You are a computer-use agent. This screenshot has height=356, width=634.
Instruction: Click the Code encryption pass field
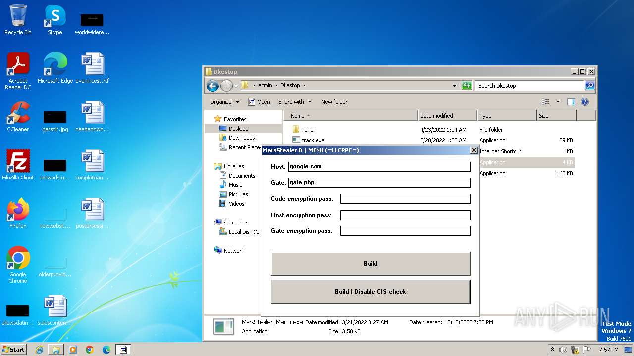(405, 199)
